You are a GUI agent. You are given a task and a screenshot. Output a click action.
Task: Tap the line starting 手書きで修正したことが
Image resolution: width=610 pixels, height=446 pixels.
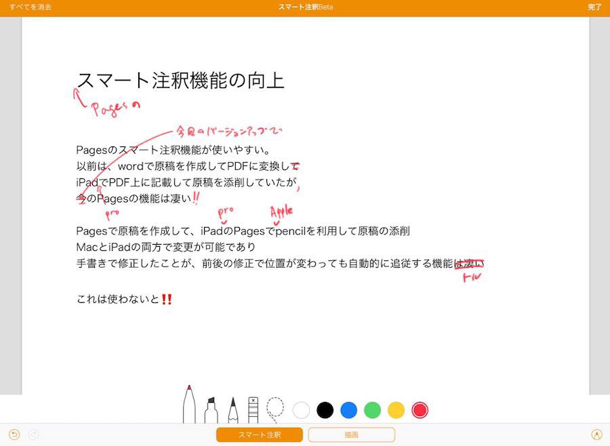click(280, 264)
